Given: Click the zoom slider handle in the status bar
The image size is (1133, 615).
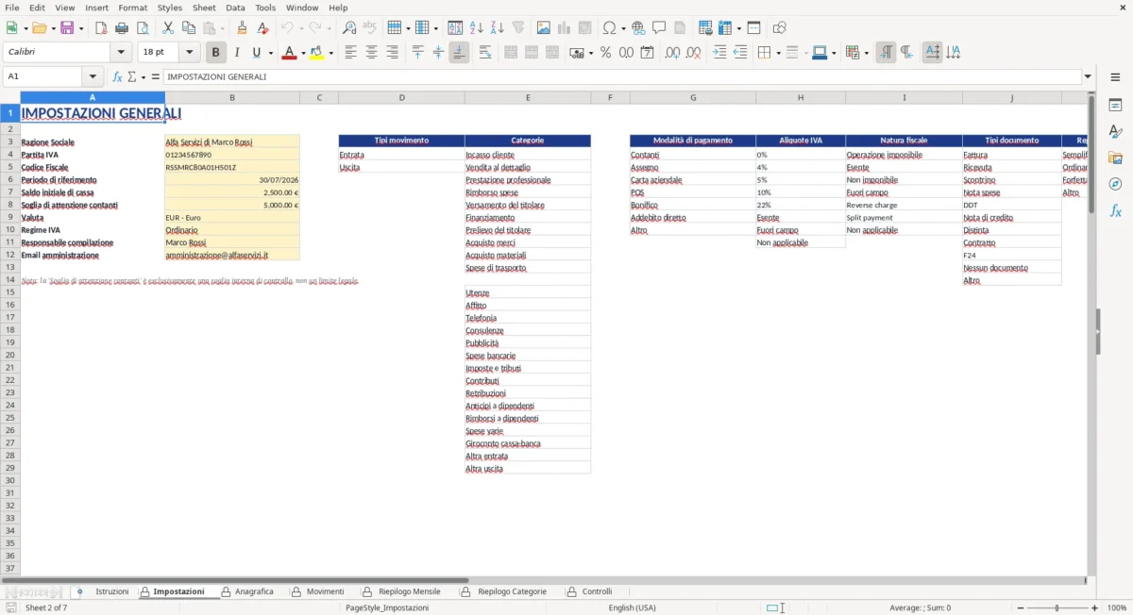Looking at the screenshot, I should pyautogui.click(x=1057, y=608).
